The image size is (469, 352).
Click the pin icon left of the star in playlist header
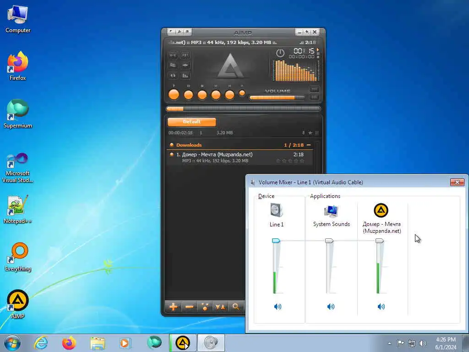pyautogui.click(x=303, y=132)
